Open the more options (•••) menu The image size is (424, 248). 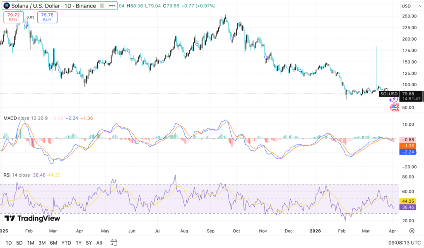click(111, 6)
